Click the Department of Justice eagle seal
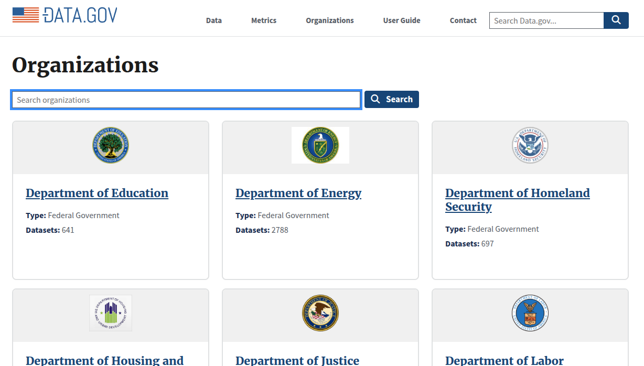 pos(320,313)
